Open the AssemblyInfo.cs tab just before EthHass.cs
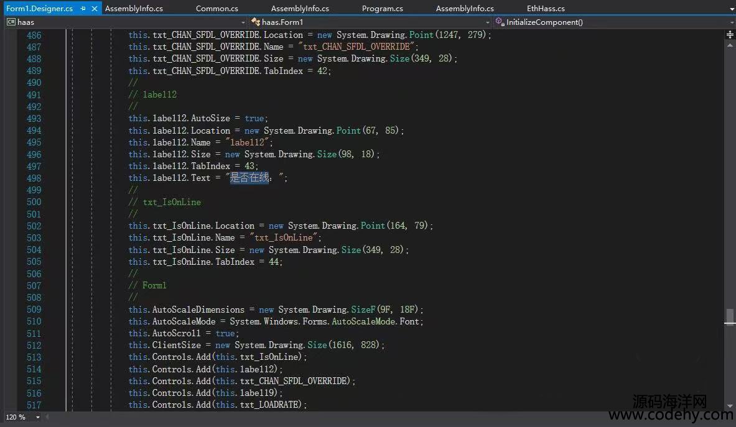The image size is (736, 427). [x=465, y=9]
